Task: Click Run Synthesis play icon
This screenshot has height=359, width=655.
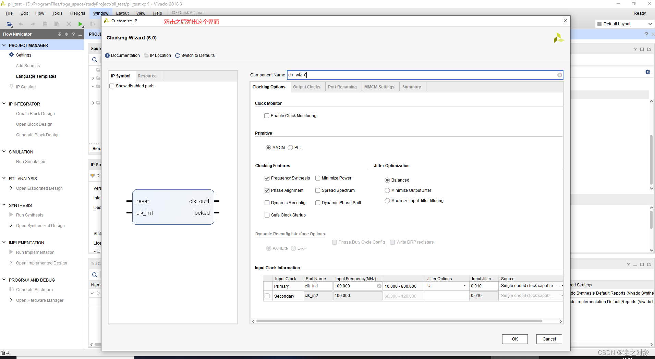Action: point(11,215)
